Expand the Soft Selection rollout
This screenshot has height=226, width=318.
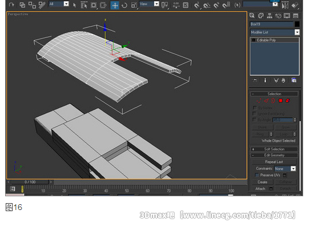(x=274, y=149)
